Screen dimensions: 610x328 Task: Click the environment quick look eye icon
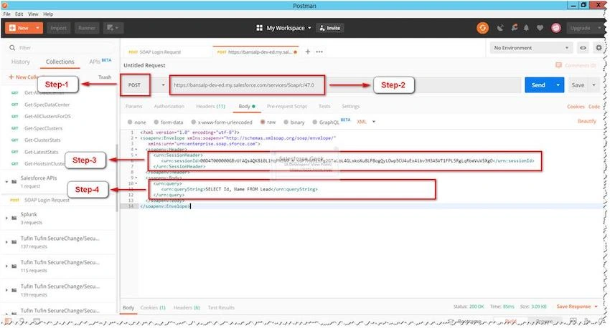[583, 48]
